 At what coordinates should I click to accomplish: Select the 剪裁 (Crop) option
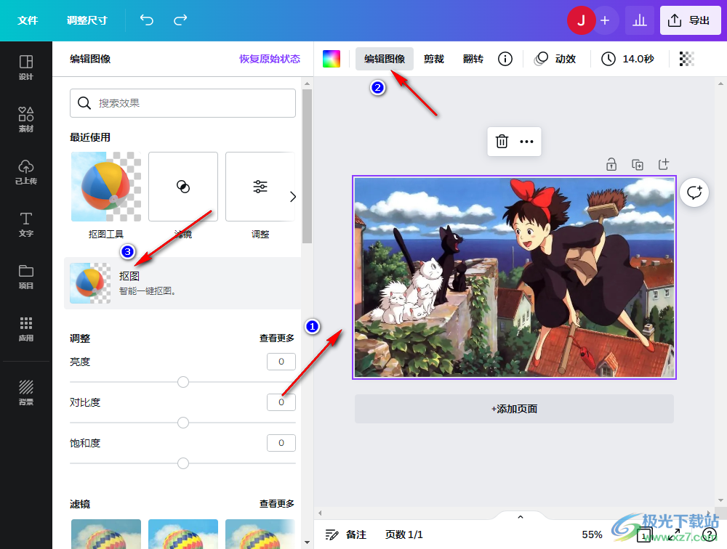click(434, 59)
